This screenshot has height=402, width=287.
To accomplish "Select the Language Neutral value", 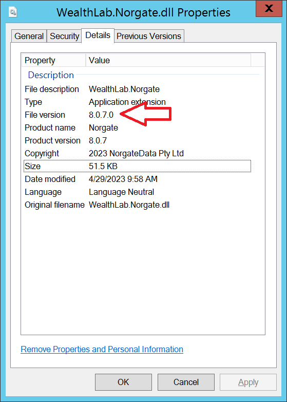I will (x=121, y=192).
